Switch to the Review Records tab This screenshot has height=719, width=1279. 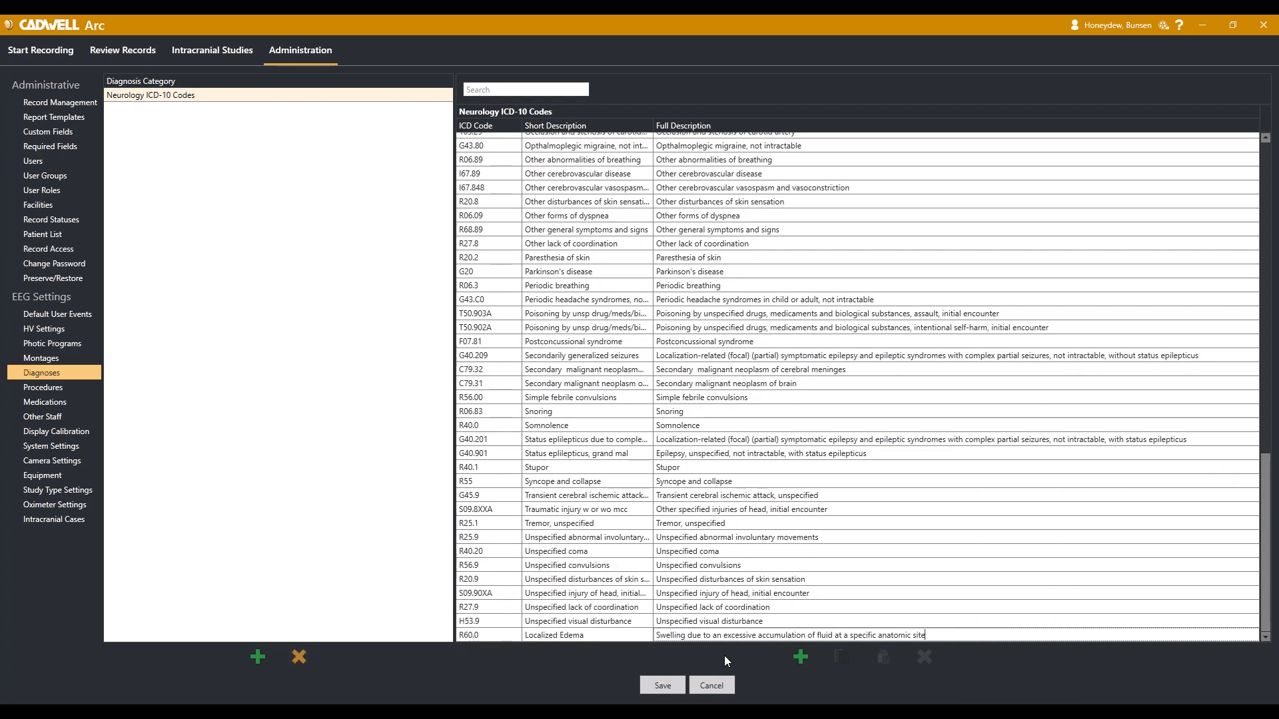123,50
